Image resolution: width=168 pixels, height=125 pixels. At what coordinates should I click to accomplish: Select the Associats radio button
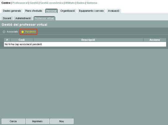click(x=4, y=32)
